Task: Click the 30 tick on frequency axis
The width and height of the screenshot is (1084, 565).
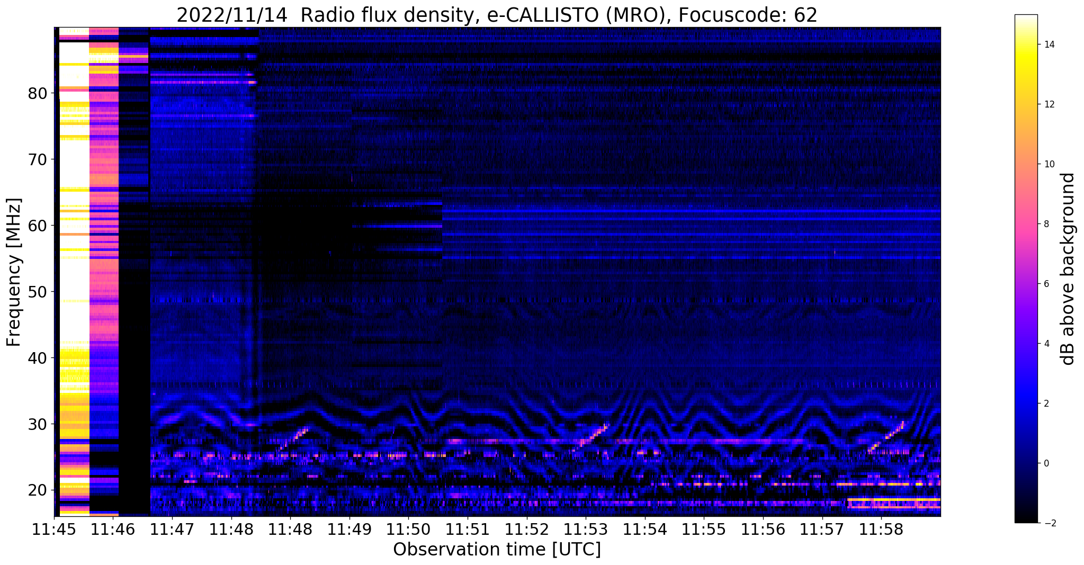Action: [x=38, y=424]
